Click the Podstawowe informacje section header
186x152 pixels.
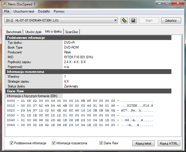[x=88, y=38]
